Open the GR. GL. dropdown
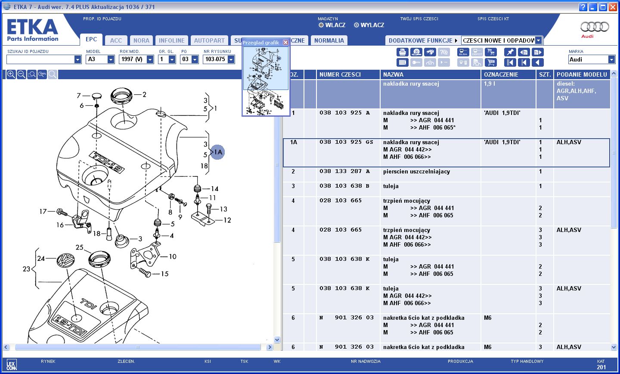Viewport: 620px width, 374px height. pos(172,59)
